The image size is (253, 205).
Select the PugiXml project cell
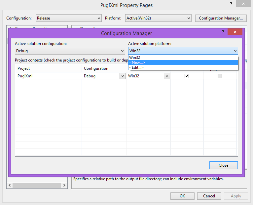pyautogui.click(x=49, y=76)
